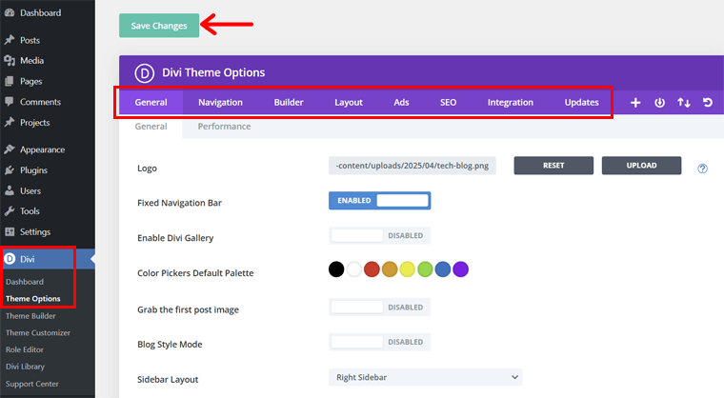
Task: Click the power icon in purple toolbar
Action: point(659,103)
